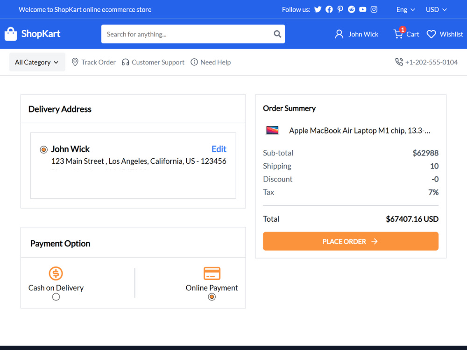
Task: Click the Need Help info icon
Action: coord(194,62)
